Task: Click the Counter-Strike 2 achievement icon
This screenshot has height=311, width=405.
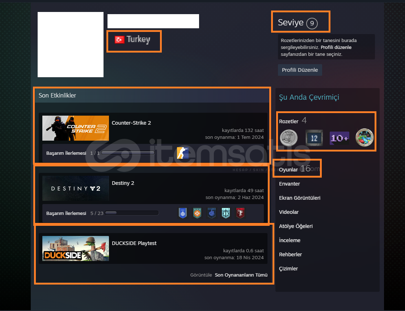Action: tap(183, 153)
